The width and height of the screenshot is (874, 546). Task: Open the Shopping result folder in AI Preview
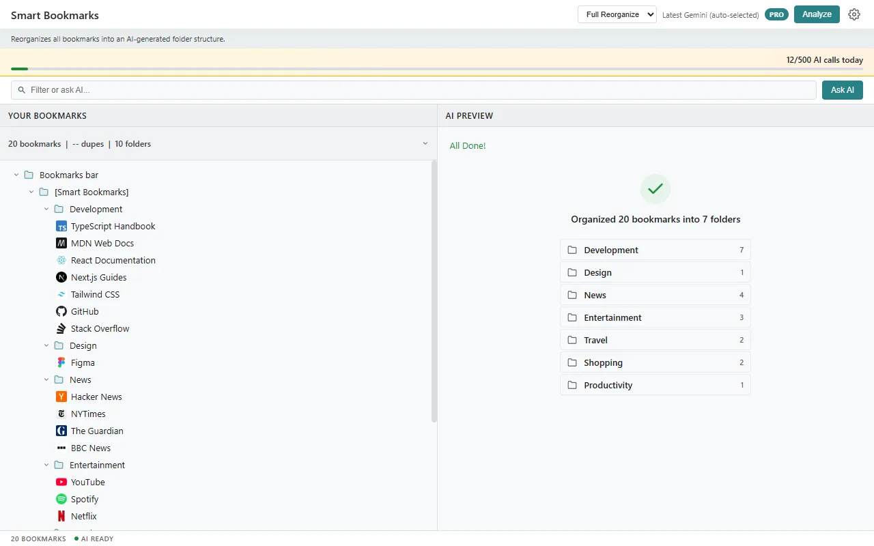click(x=655, y=362)
